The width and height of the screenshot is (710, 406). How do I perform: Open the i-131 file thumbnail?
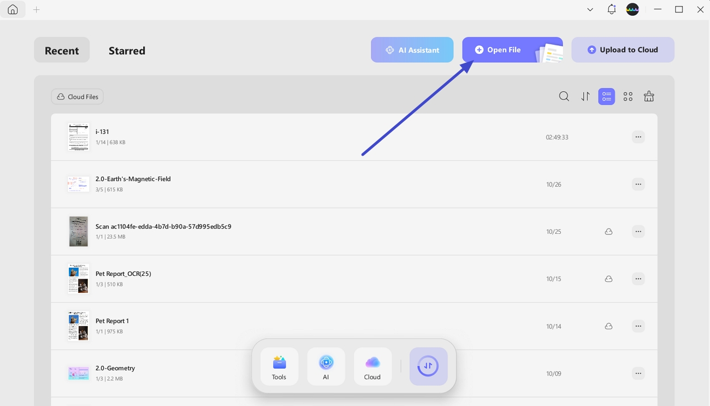coord(79,137)
